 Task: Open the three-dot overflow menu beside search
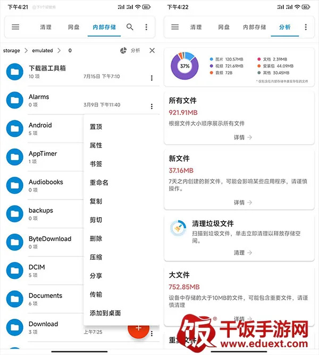coord(146,27)
